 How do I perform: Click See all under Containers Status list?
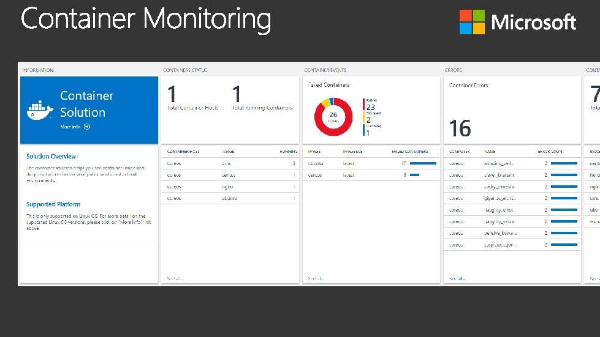[175, 279]
